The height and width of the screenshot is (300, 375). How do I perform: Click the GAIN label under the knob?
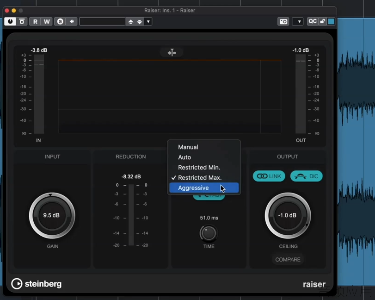(x=53, y=246)
